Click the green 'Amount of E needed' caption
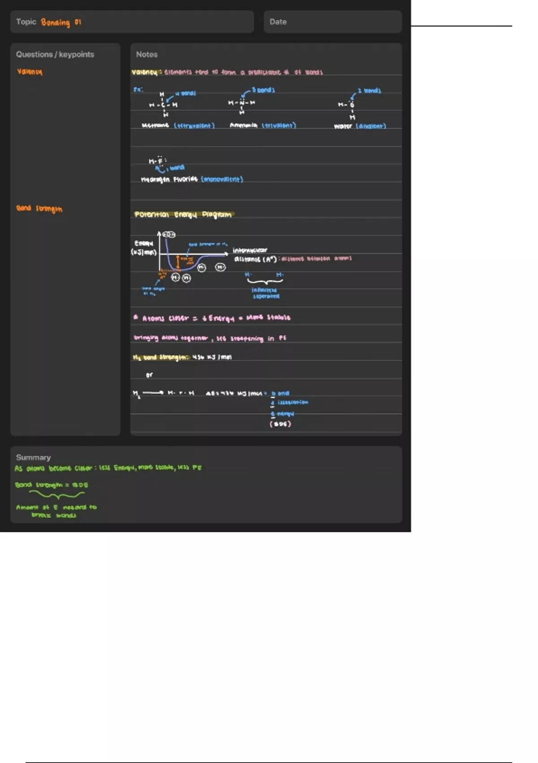The width and height of the screenshot is (538, 763). (56, 511)
